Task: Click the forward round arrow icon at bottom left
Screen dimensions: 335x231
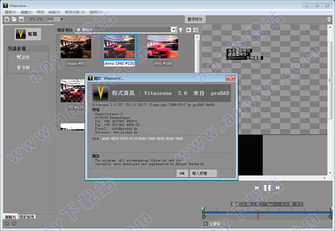Action: pos(14,223)
